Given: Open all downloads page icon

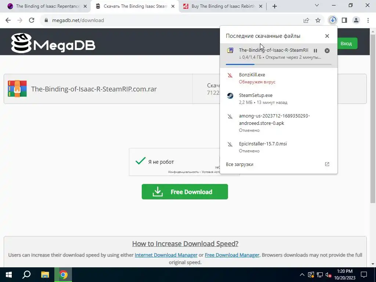Looking at the screenshot, I should 327,164.
